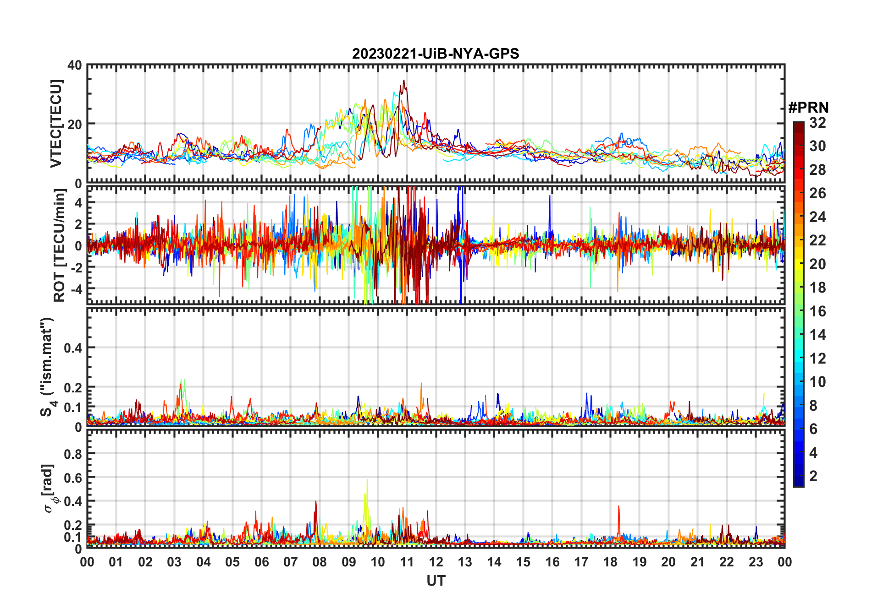Click the 40 tick on the VTEC axis
Viewport: 872px width, 609px height.
tap(74, 65)
